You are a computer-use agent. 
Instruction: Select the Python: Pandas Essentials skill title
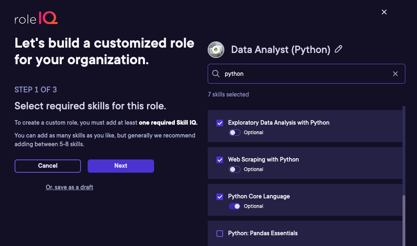click(263, 233)
